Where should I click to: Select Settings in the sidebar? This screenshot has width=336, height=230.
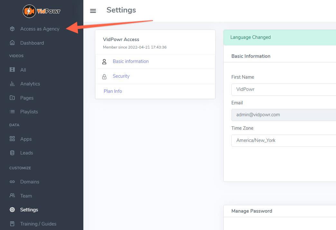point(29,210)
